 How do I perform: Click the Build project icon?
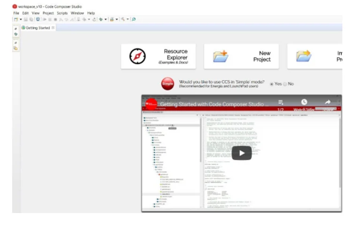112,19
